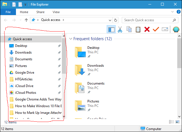Select Desktop in the navigation pane
182x132 pixels.
click(21, 46)
